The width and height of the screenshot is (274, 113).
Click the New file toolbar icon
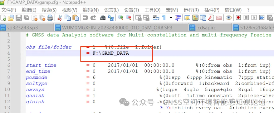coord(3,18)
